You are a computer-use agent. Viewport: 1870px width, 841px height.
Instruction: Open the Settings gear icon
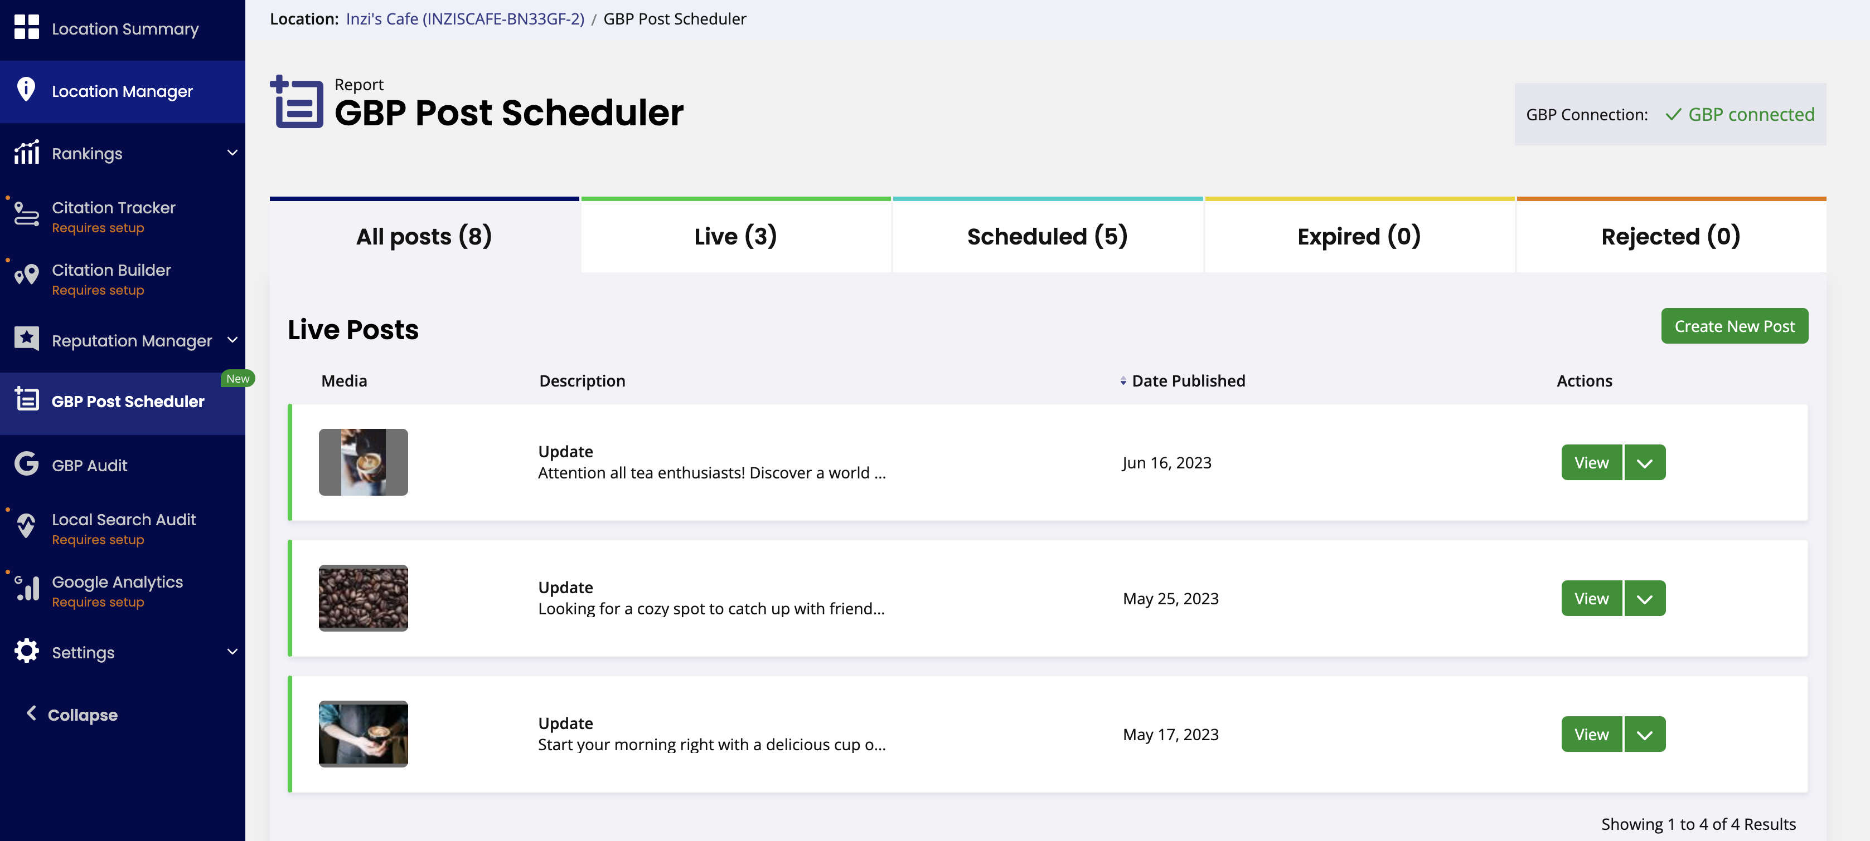point(26,651)
